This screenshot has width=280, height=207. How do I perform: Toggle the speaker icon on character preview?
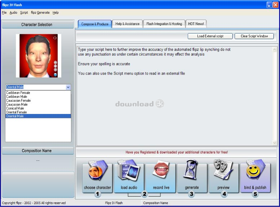point(55,38)
